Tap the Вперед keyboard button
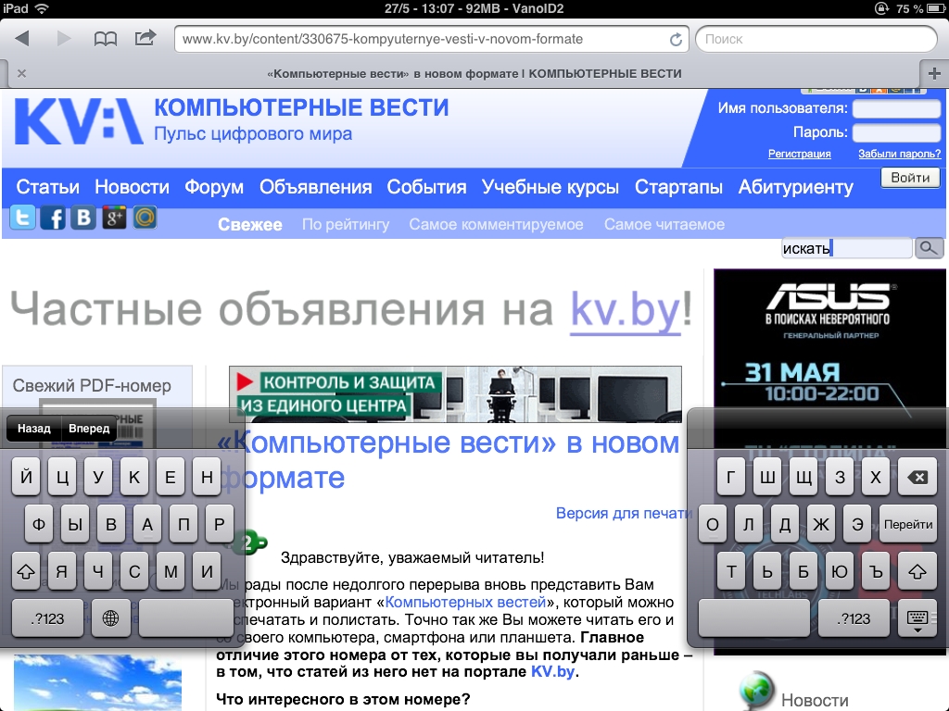The width and height of the screenshot is (949, 711). [89, 428]
